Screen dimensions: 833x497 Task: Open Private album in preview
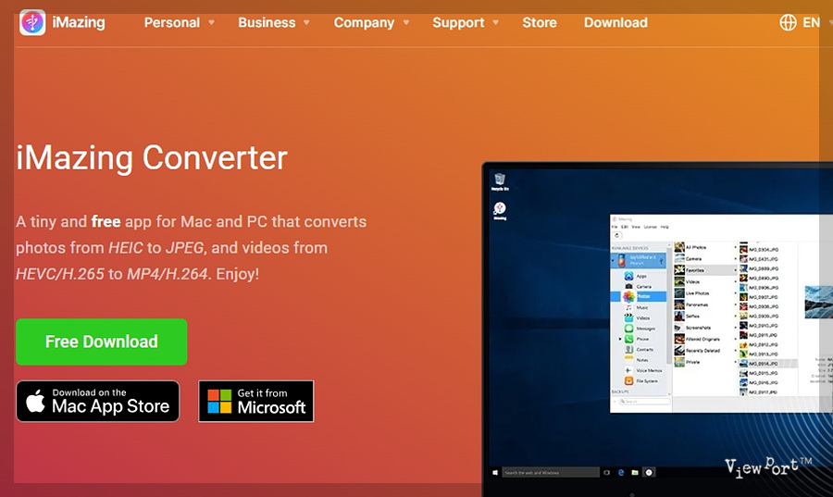692,362
